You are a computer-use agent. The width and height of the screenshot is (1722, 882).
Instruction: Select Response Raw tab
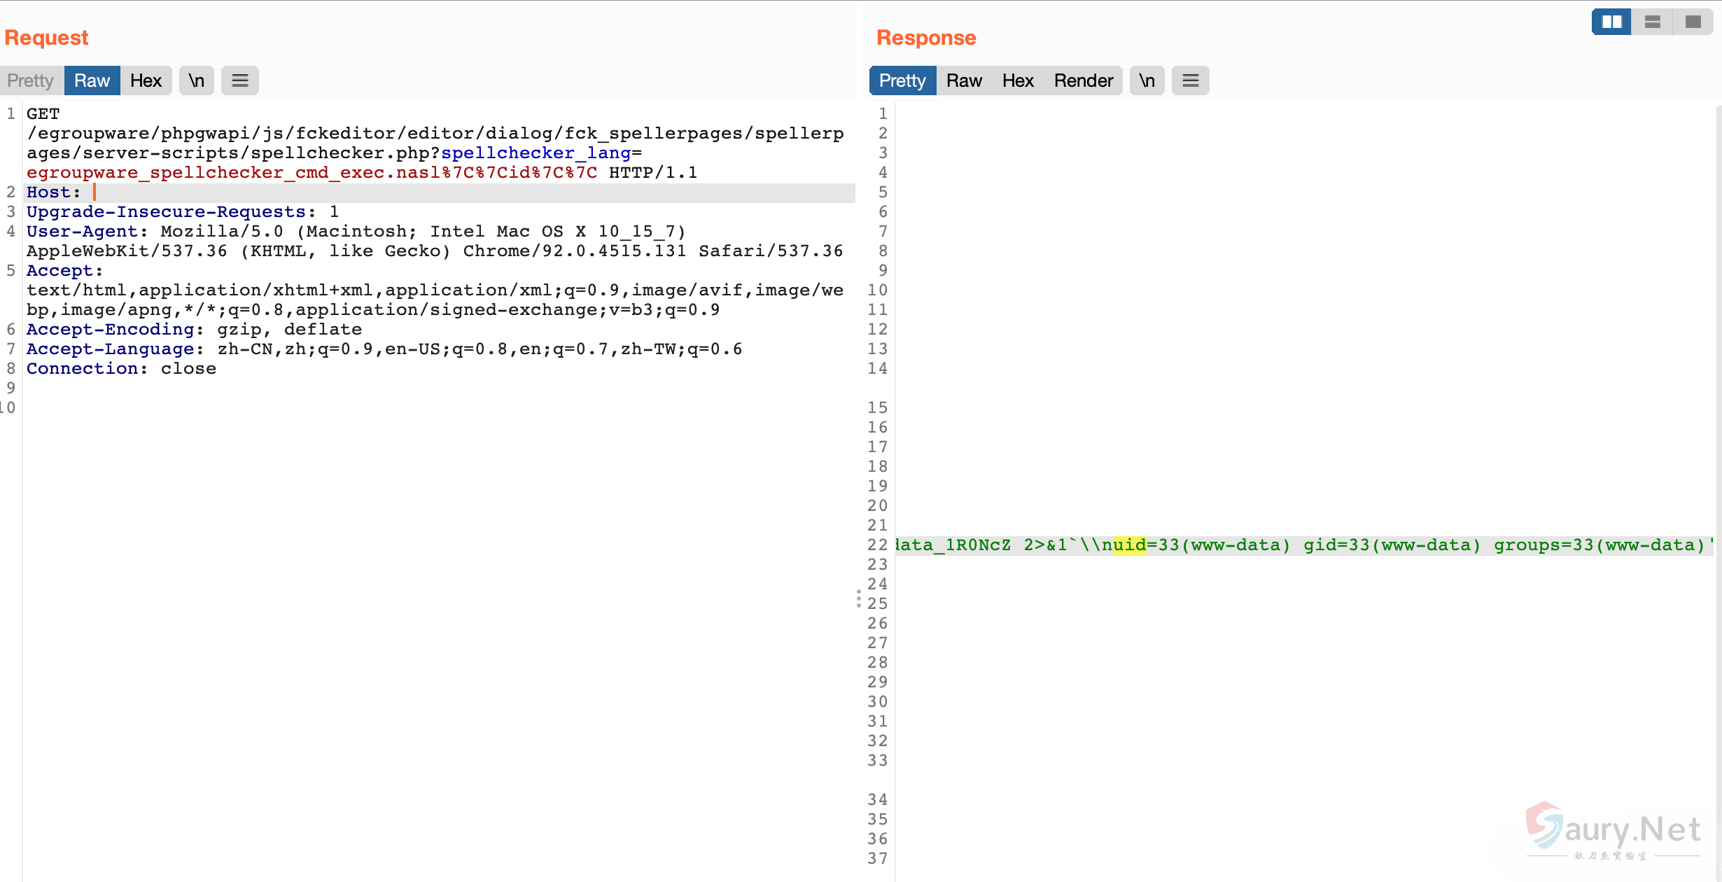click(x=964, y=80)
